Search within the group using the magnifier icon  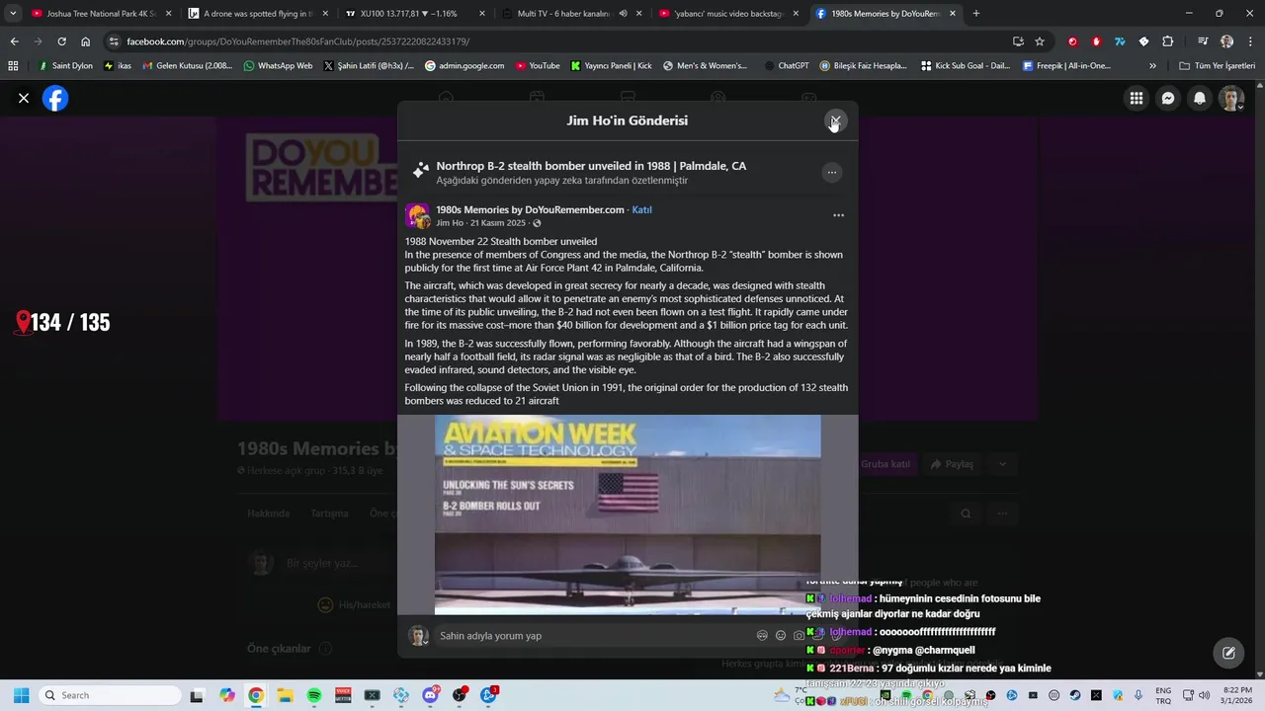pos(966,513)
